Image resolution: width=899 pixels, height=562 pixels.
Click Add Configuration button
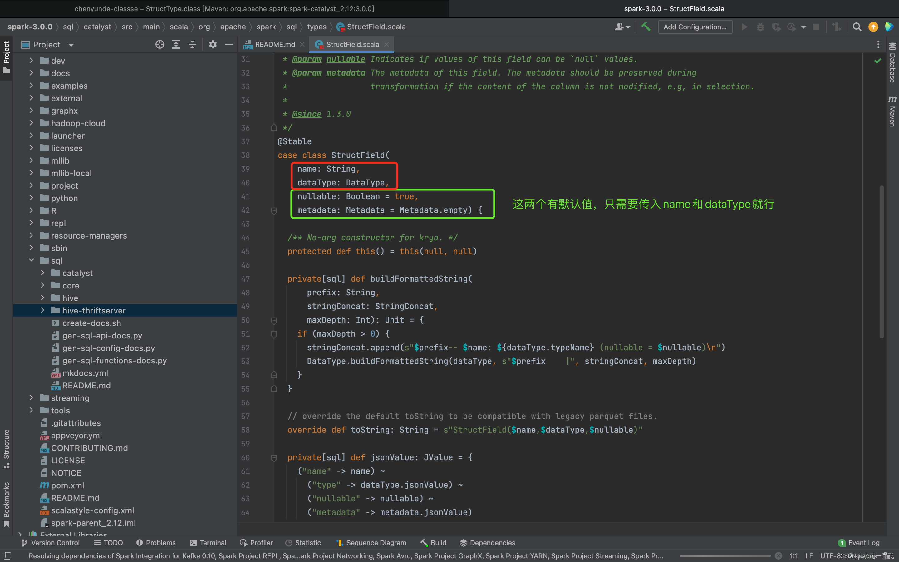click(x=695, y=27)
